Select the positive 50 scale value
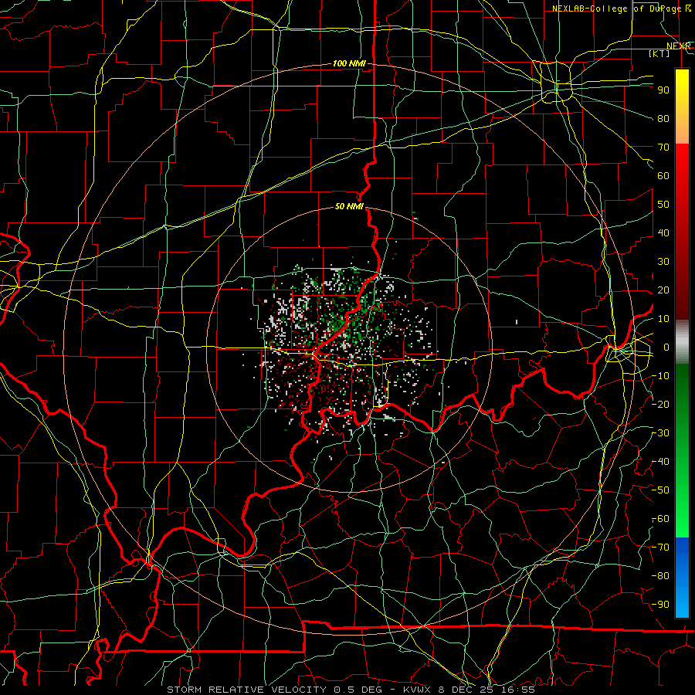The height and width of the screenshot is (695, 695). 663,205
